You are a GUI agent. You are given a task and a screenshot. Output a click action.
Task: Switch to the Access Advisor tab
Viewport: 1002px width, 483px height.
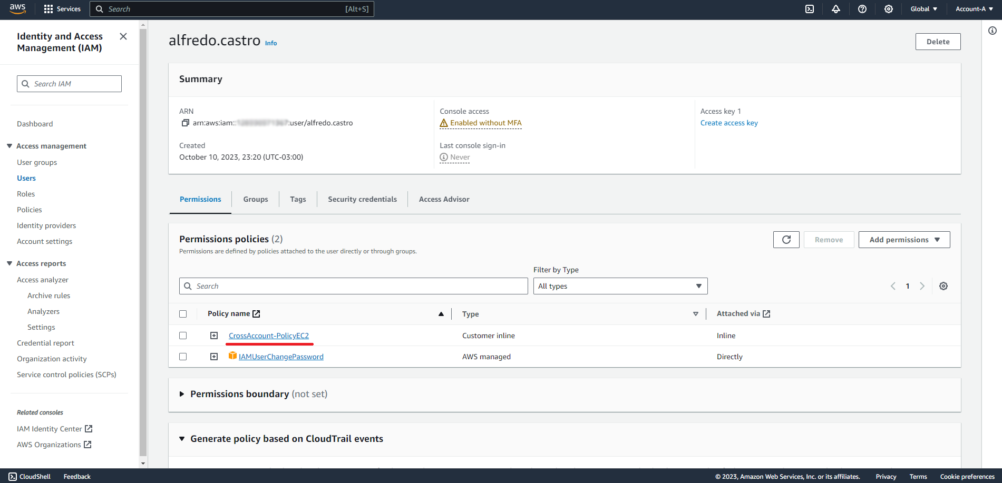444,199
